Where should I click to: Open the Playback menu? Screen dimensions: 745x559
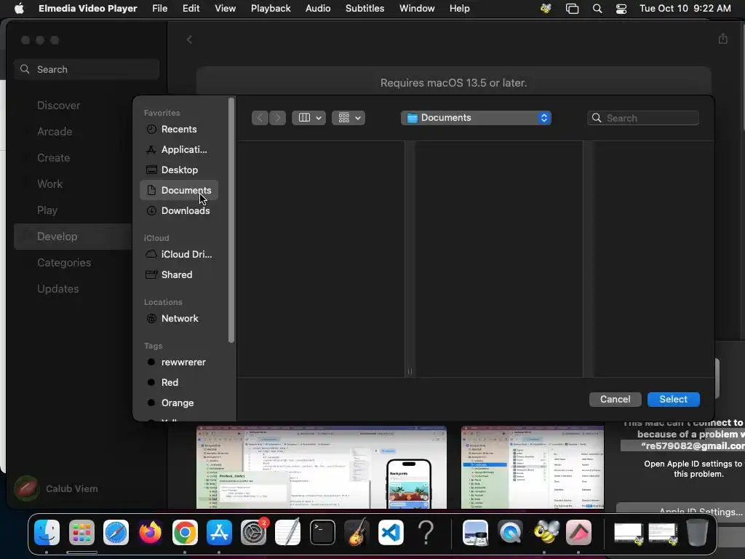pyautogui.click(x=271, y=9)
